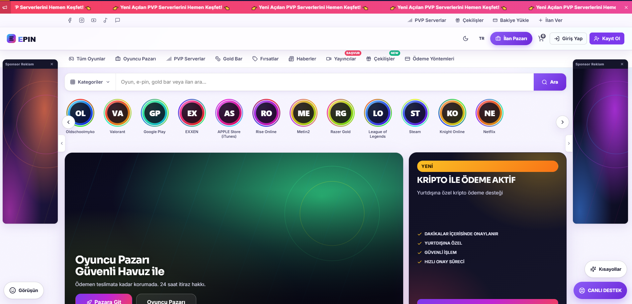Show next games in the carousel
Screen dimensions: 632x304
click(563, 122)
